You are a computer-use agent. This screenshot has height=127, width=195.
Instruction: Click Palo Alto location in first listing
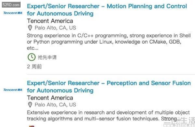55,28
